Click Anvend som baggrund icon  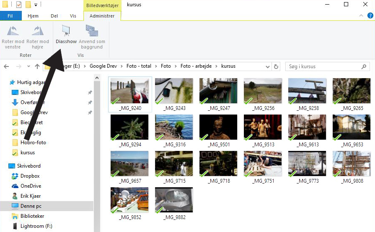[92, 32]
